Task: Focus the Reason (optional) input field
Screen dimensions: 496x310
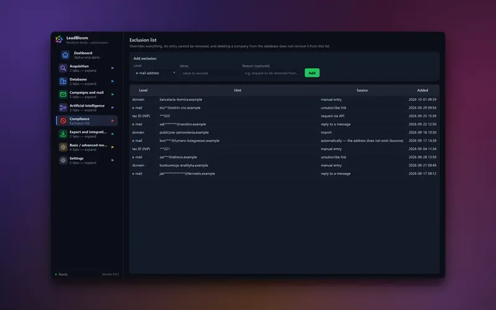Action: tap(272, 73)
